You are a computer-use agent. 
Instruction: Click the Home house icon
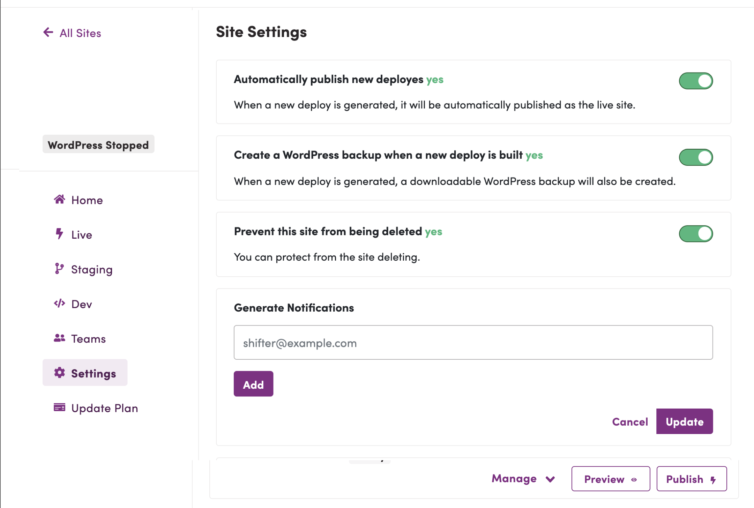[x=59, y=199]
